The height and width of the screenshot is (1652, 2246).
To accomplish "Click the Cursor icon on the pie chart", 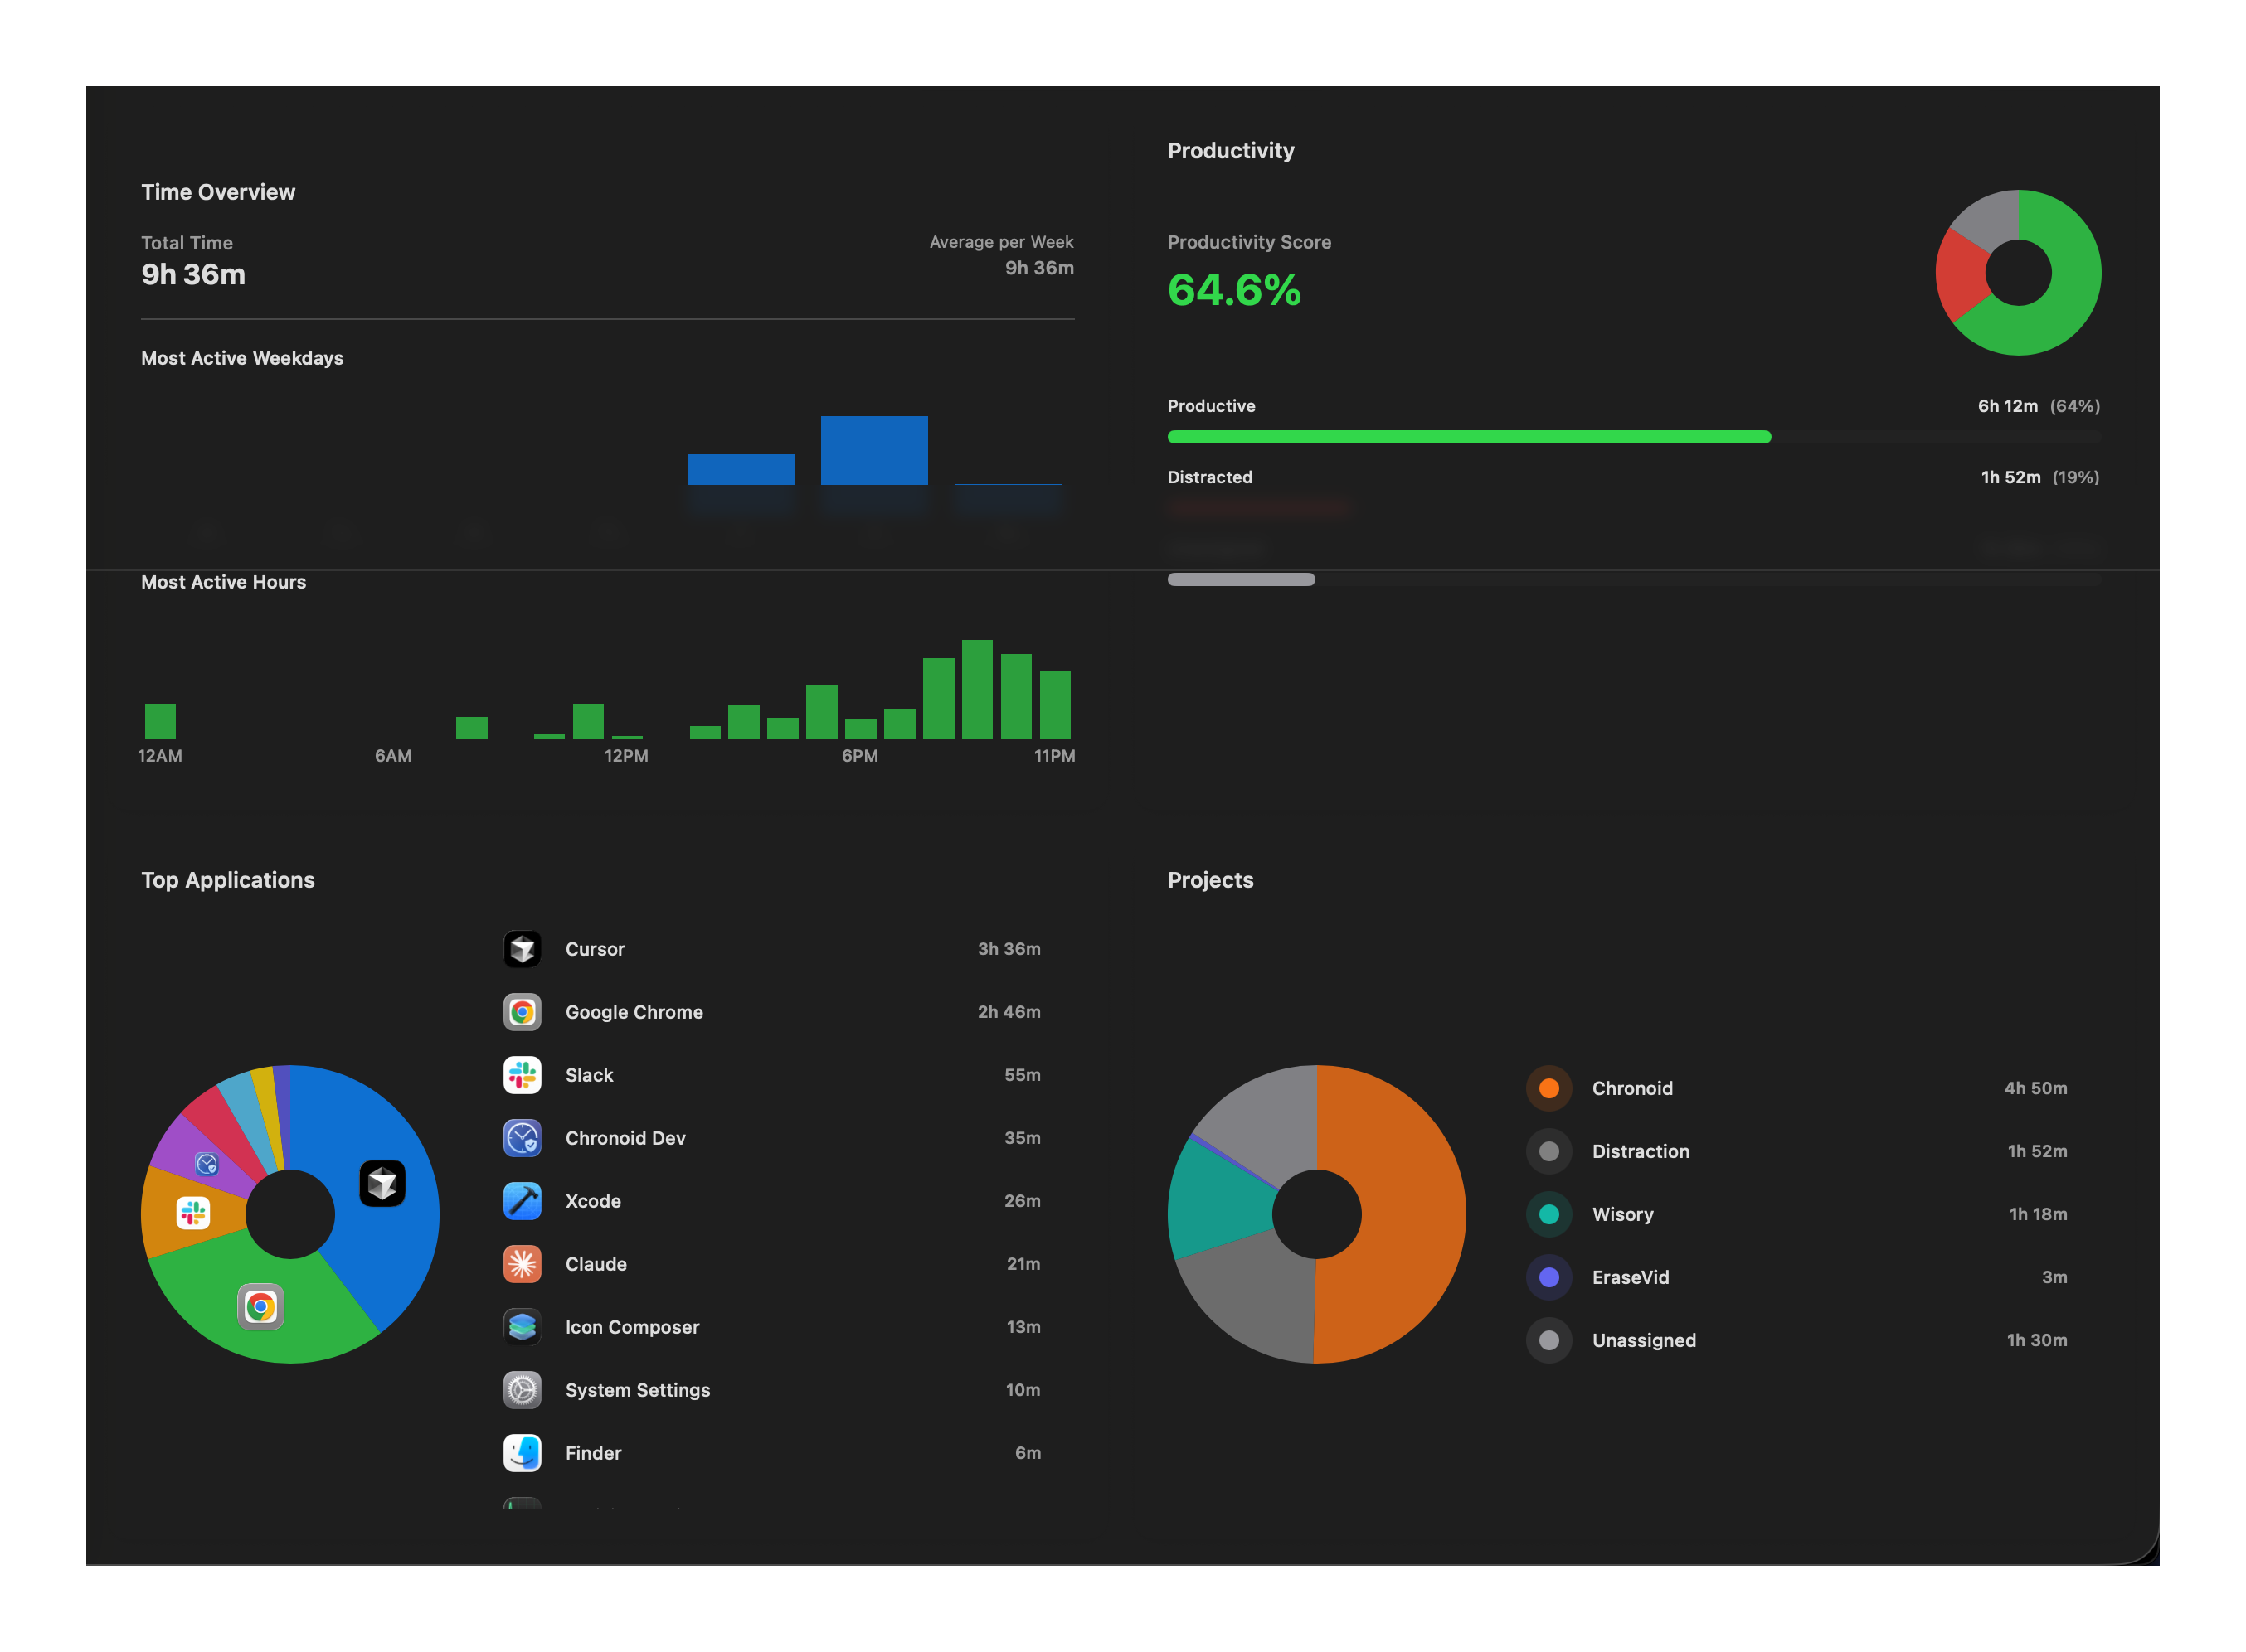I will (x=382, y=1184).
